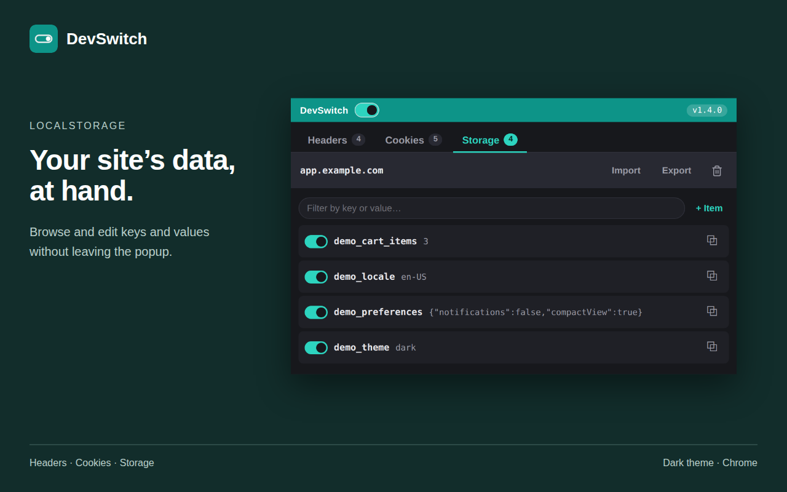787x492 pixels.
Task: Click the dark theme value
Action: click(x=406, y=347)
